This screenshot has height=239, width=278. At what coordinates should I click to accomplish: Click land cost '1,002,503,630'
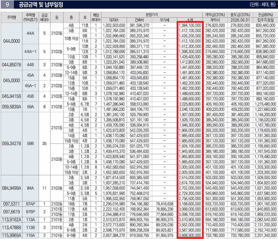coord(114,25)
